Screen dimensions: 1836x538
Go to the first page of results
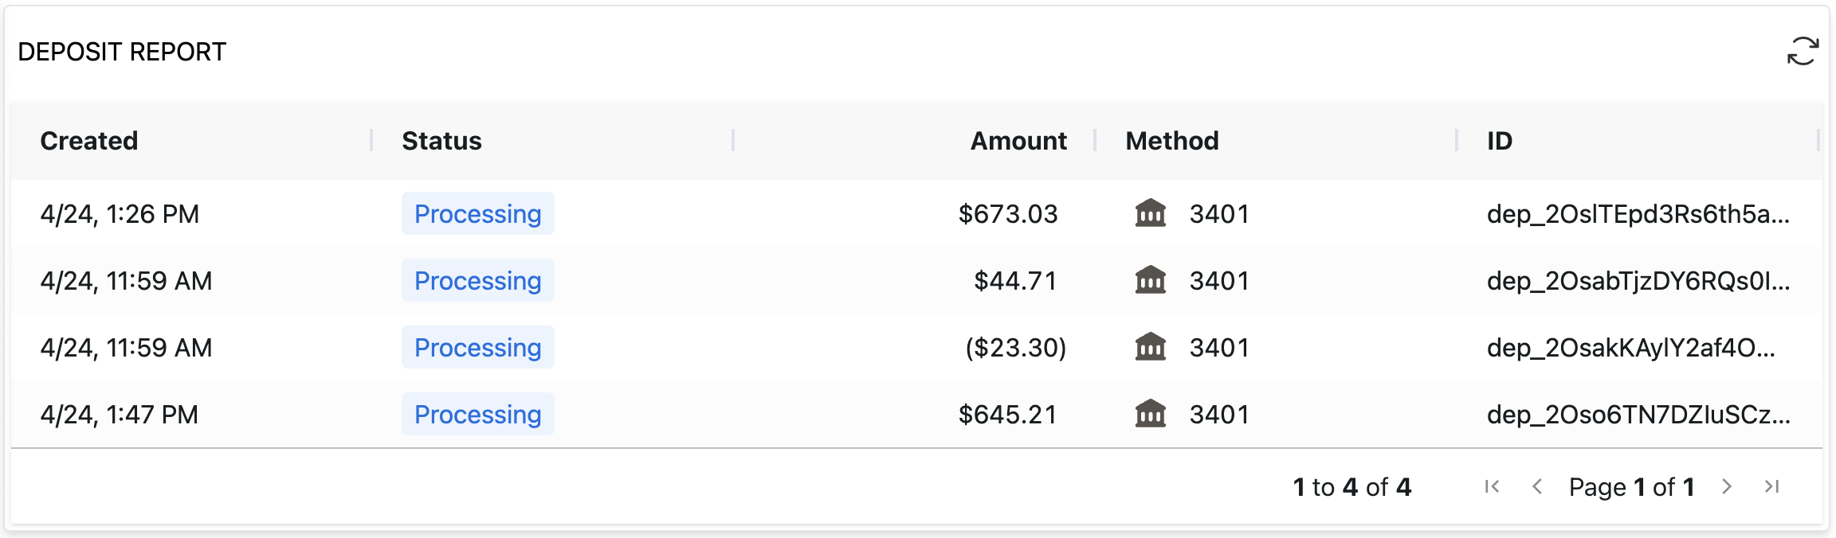point(1493,486)
